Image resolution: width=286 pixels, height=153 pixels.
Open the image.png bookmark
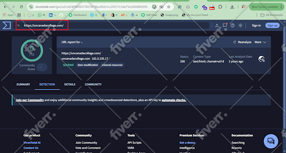tap(169, 15)
